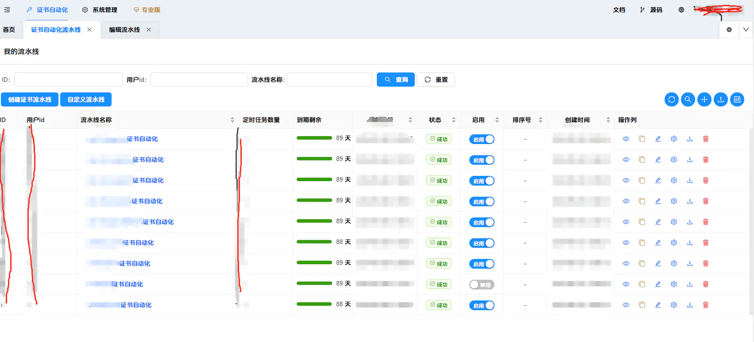This screenshot has height=342, width=754.
Task: Click the pencil edit icon in second row
Action: point(657,160)
